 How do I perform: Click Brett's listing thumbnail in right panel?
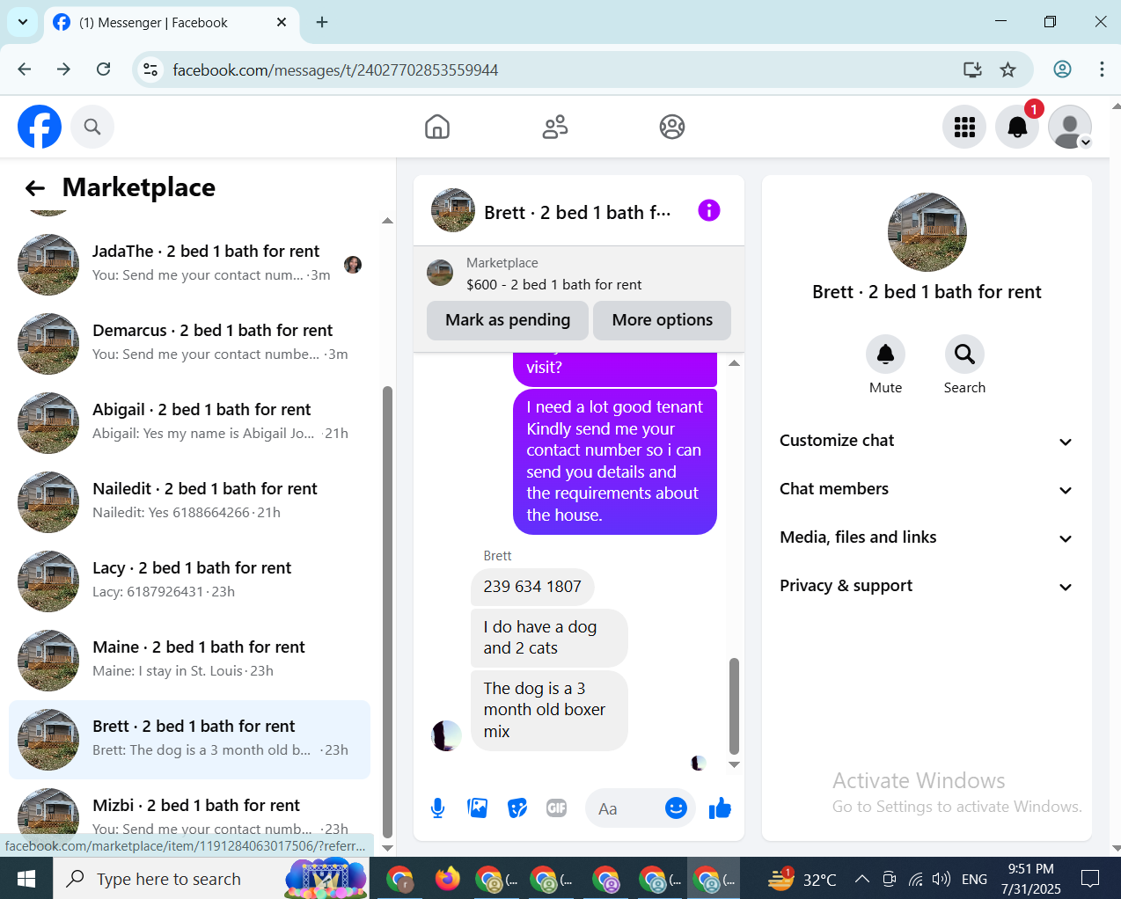(x=927, y=232)
